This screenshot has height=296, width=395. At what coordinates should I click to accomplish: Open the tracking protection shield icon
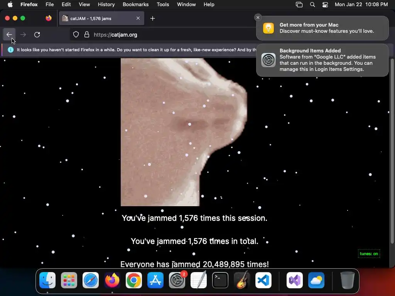tap(76, 34)
